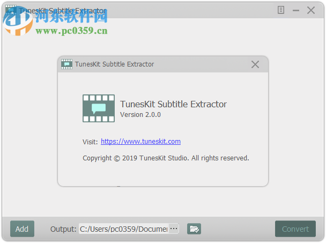
Task: Open the menu icon in main title bar
Action: (280, 10)
